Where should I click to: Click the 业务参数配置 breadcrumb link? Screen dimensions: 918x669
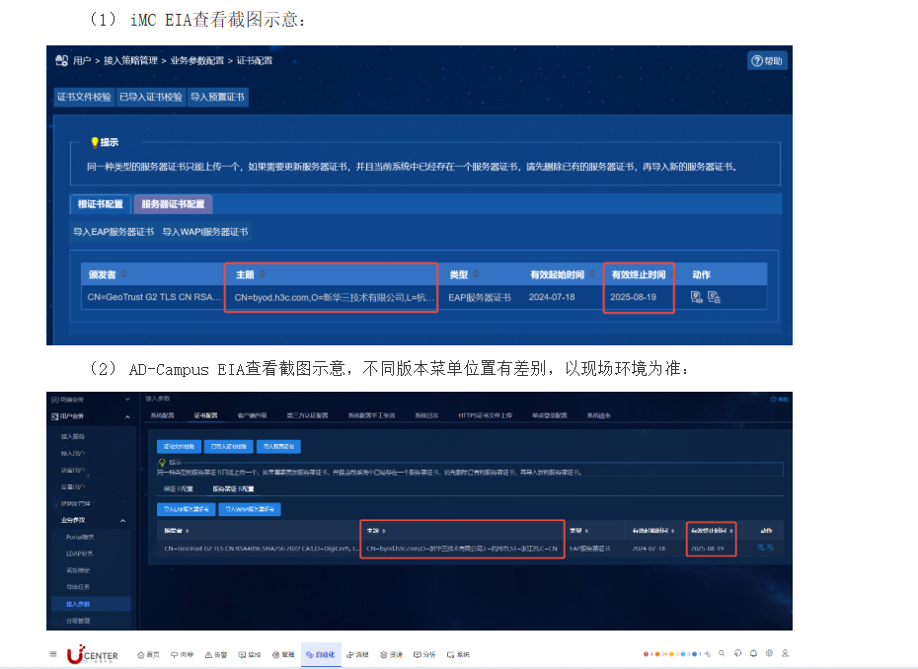tap(197, 60)
